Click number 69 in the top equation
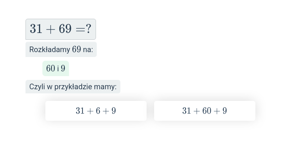Screen dimensions: 300x150 click(x=65, y=29)
